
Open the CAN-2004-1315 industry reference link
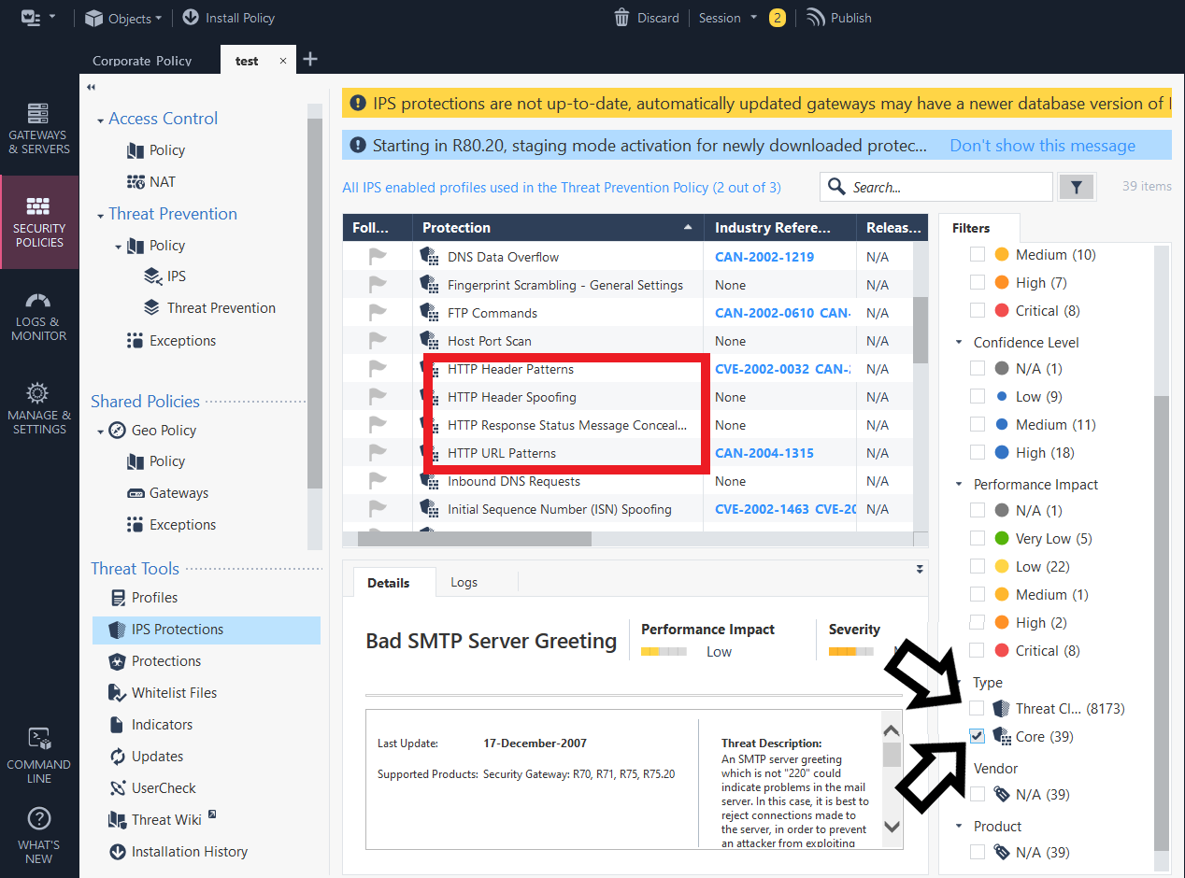[x=762, y=453]
